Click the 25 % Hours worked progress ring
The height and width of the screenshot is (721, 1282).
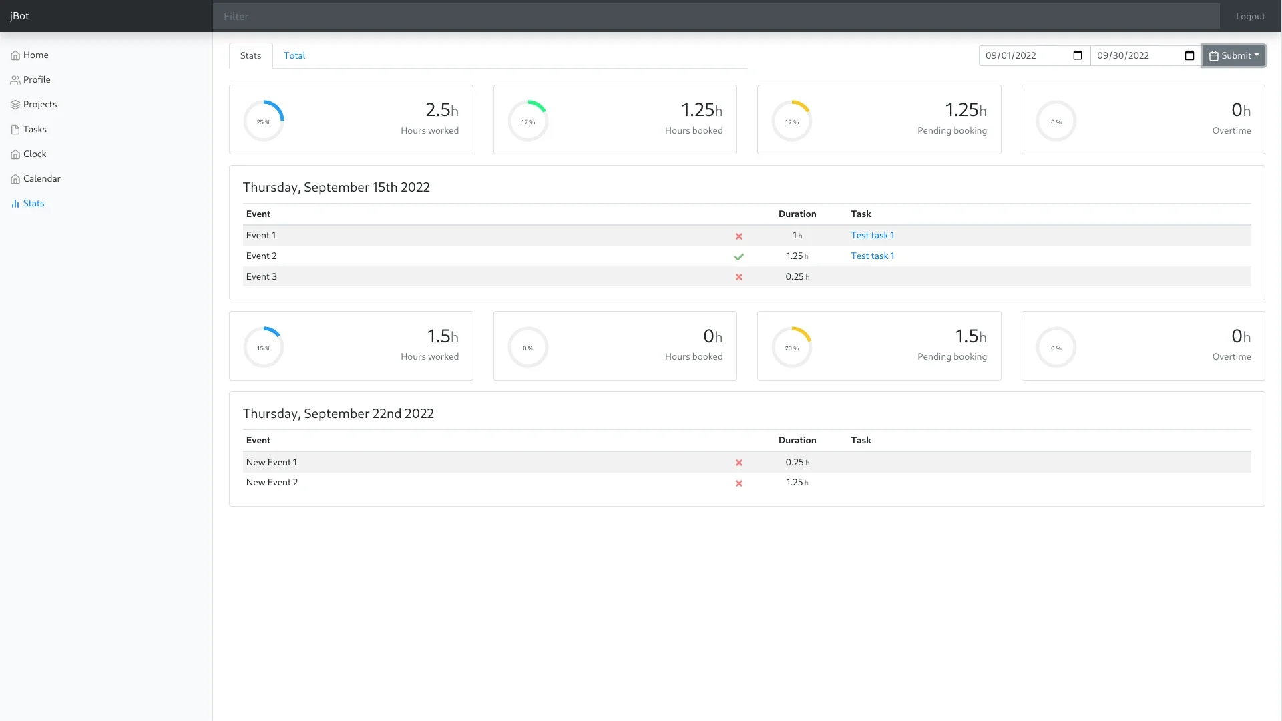point(264,121)
